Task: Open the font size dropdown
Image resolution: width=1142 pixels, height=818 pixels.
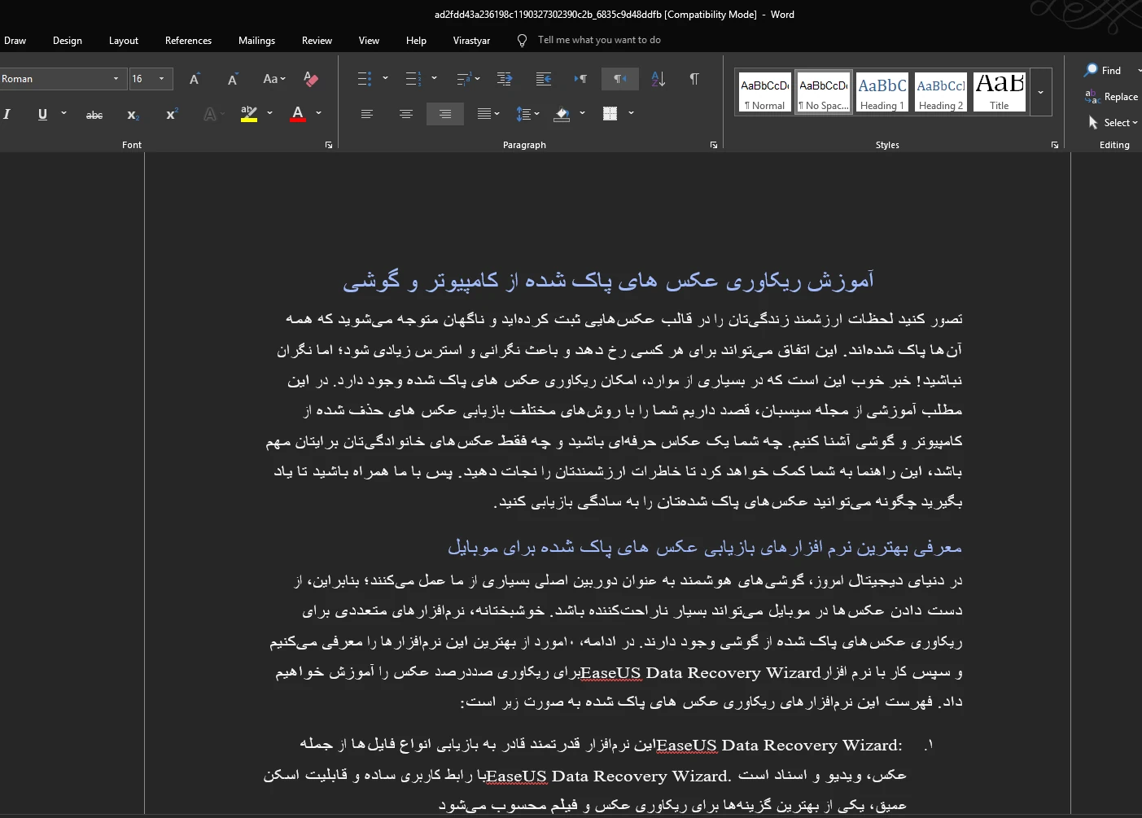Action: 162,79
